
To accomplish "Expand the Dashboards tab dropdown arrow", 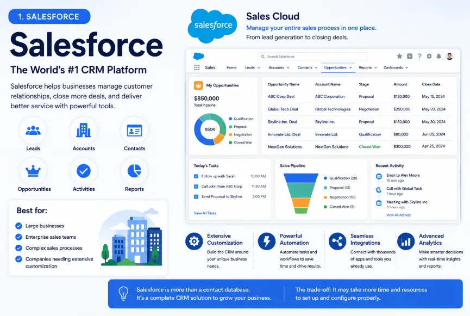I will [x=407, y=68].
